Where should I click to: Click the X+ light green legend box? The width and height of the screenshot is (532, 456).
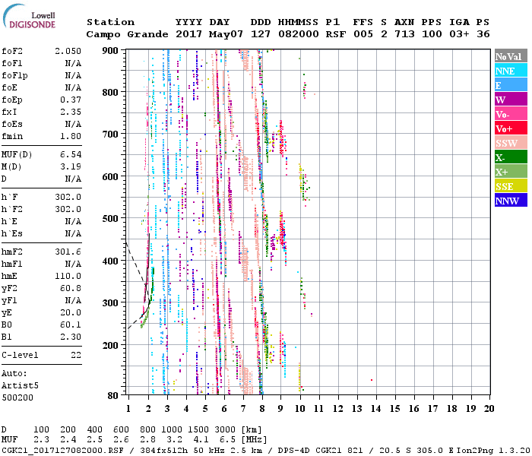[x=510, y=172]
